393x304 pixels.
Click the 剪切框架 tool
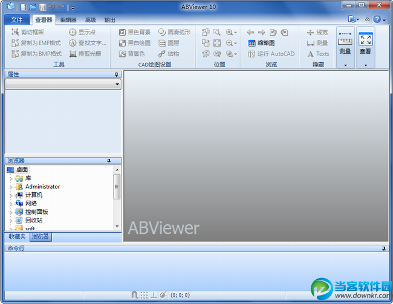click(x=28, y=32)
